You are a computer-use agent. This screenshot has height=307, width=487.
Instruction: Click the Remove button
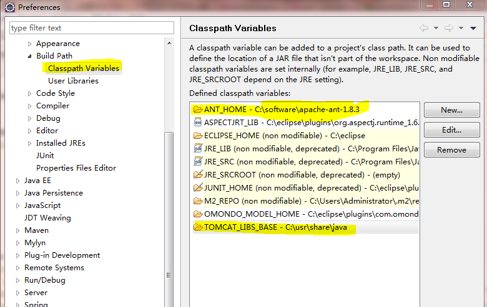[452, 150]
